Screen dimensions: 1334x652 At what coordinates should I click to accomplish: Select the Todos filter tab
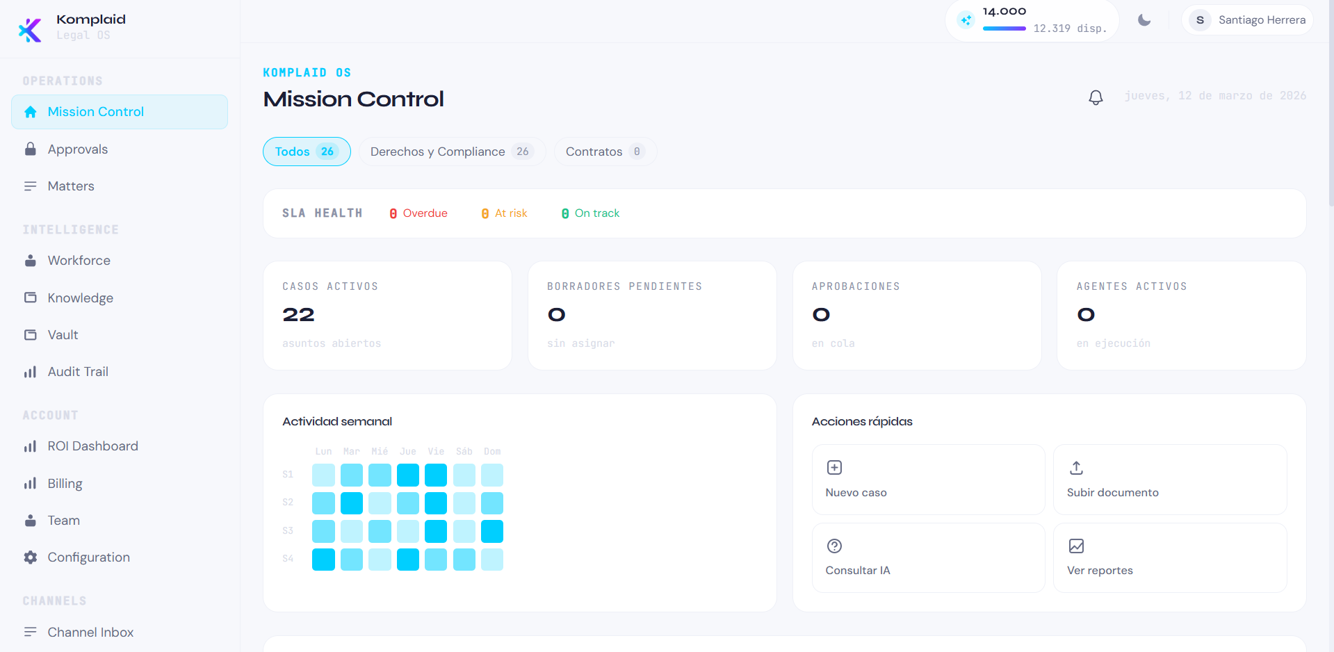click(x=307, y=152)
